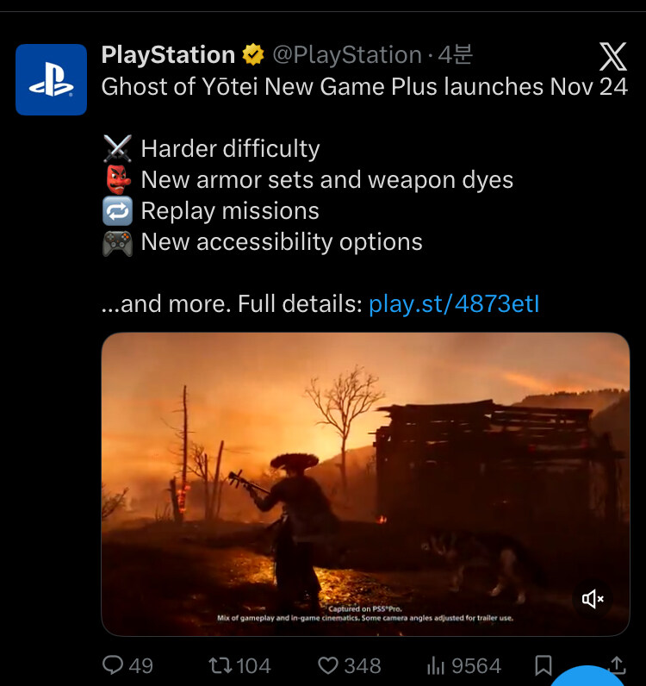Click the PlayStation display name
The width and height of the screenshot is (646, 686).
coord(168,55)
